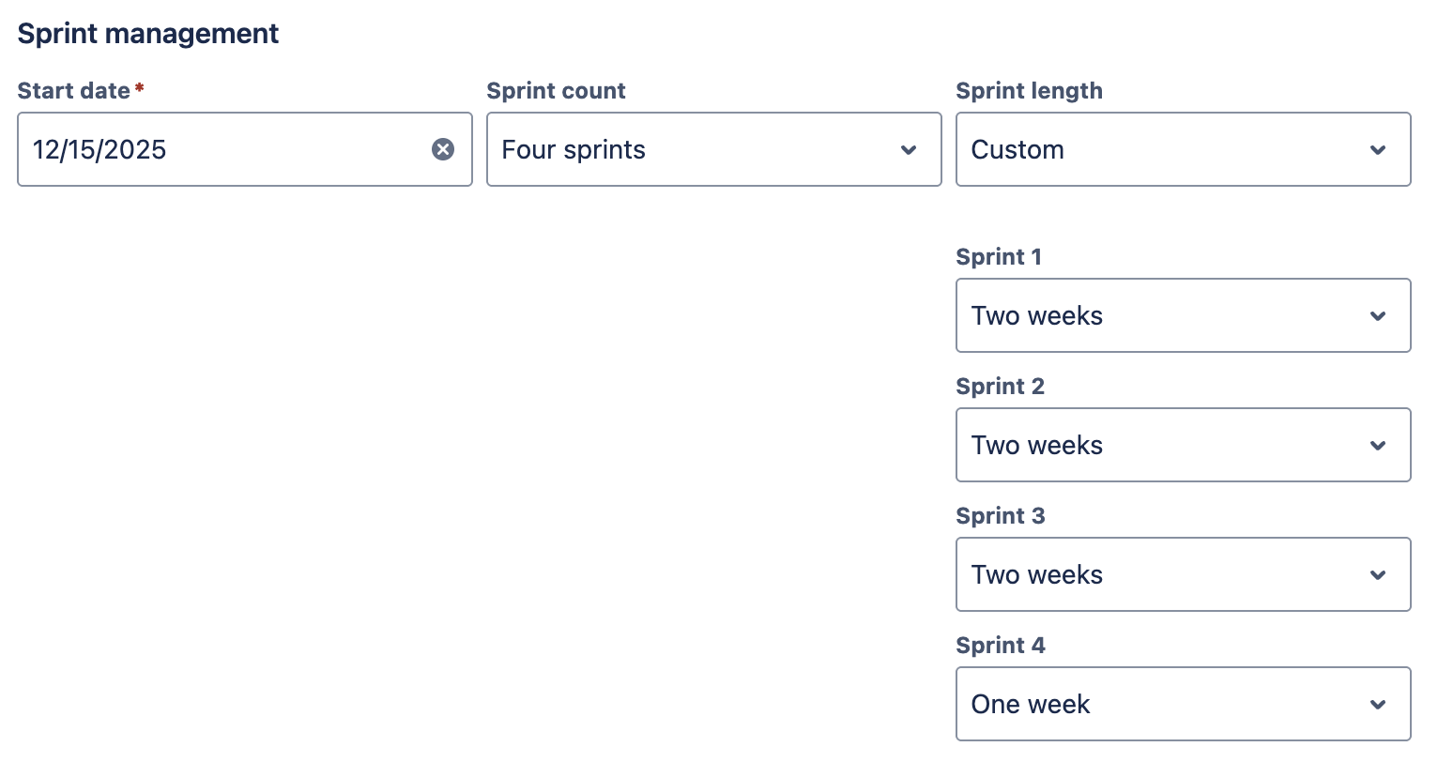This screenshot has height=762, width=1438.
Task: Open the Sprint length Custom dropdown
Action: [1164, 149]
